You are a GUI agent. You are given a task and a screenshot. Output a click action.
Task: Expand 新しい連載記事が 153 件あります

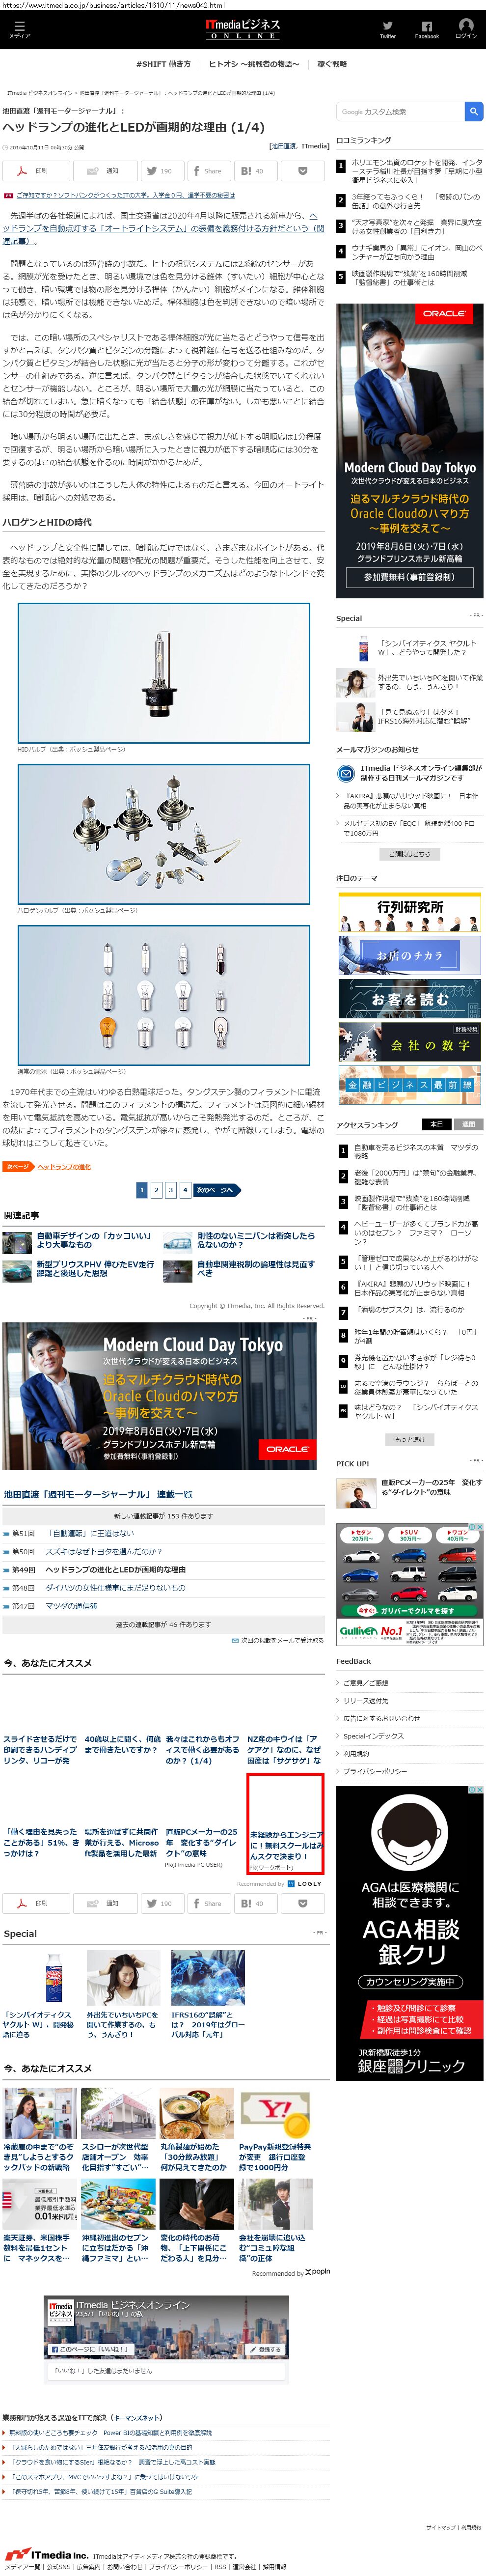[x=163, y=1515]
